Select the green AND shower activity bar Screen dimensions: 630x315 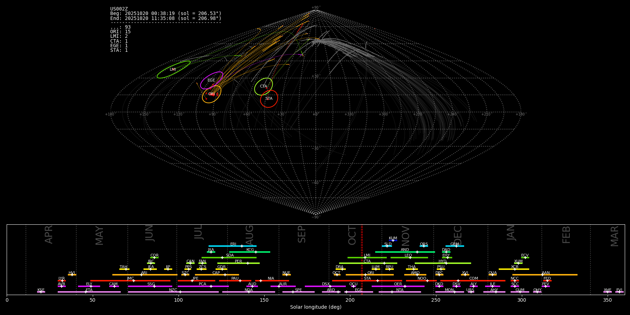point(392,252)
